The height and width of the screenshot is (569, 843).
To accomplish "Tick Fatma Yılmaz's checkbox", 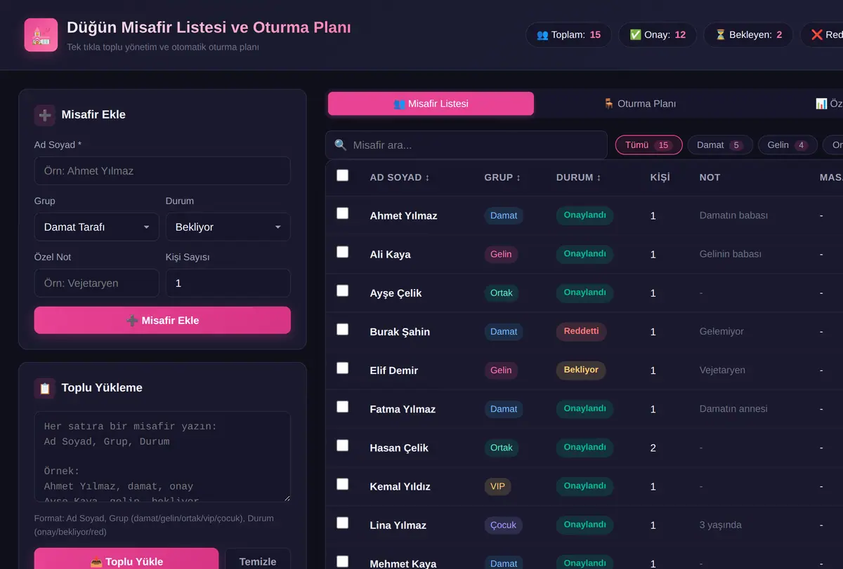I will coord(342,407).
